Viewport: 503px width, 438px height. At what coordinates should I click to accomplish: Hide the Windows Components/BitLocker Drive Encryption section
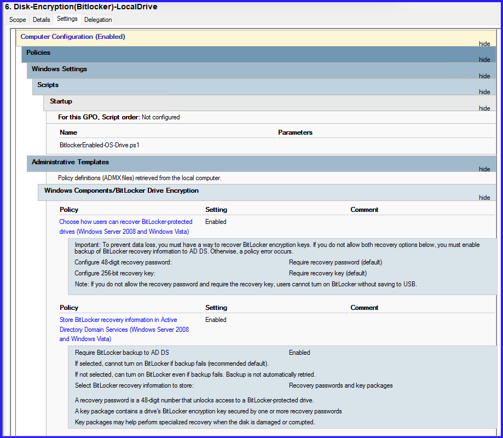click(484, 198)
